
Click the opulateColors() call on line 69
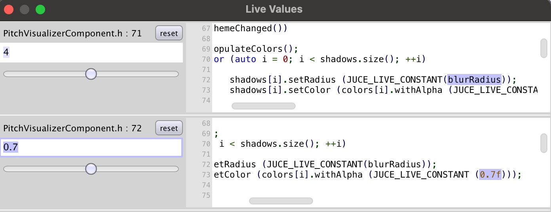pyautogui.click(x=255, y=49)
